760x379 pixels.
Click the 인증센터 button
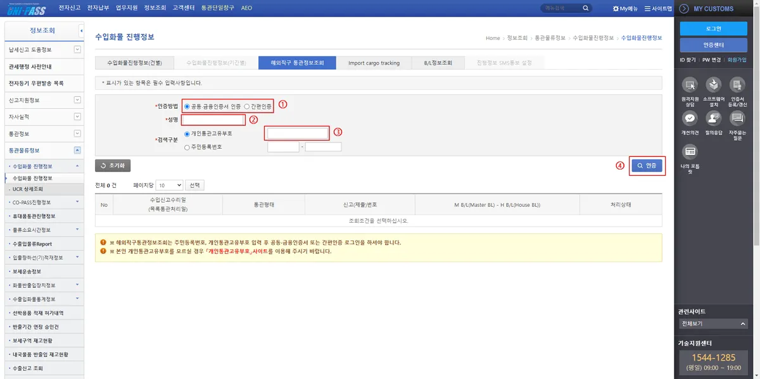(x=713, y=46)
